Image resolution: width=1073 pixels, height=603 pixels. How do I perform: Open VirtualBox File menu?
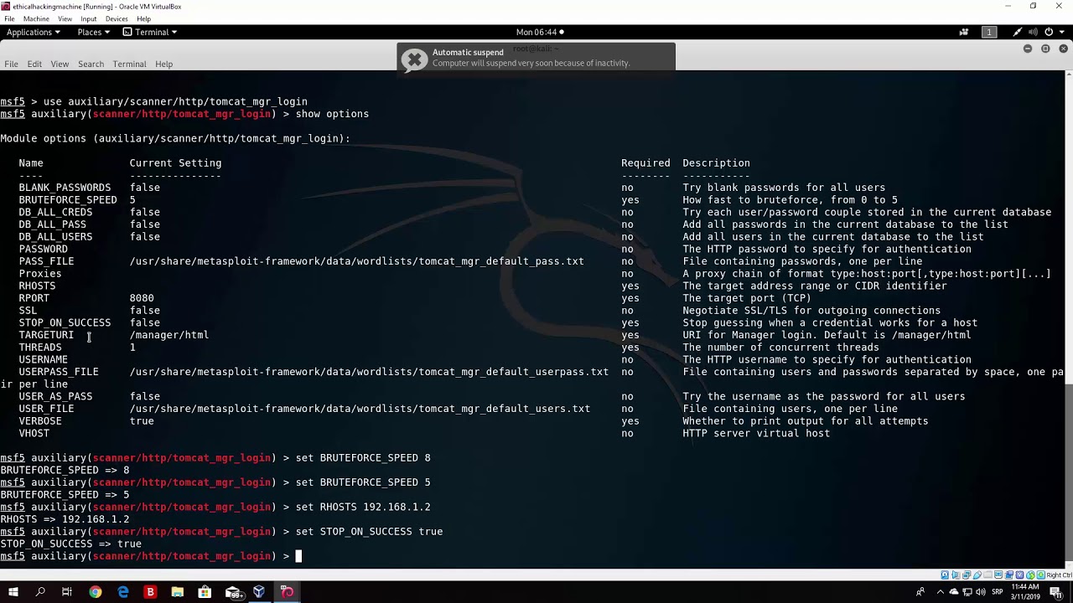coord(9,18)
